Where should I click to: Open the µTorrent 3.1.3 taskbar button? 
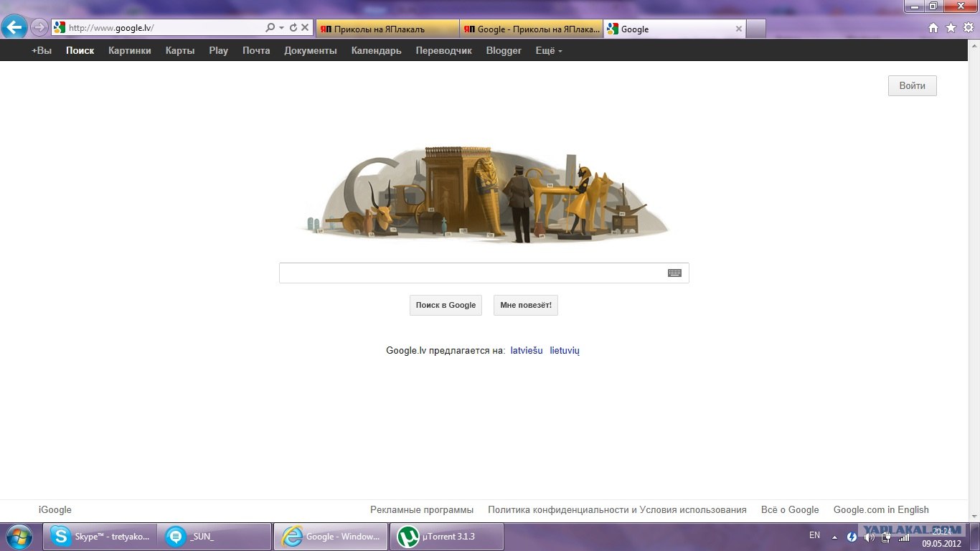click(446, 537)
